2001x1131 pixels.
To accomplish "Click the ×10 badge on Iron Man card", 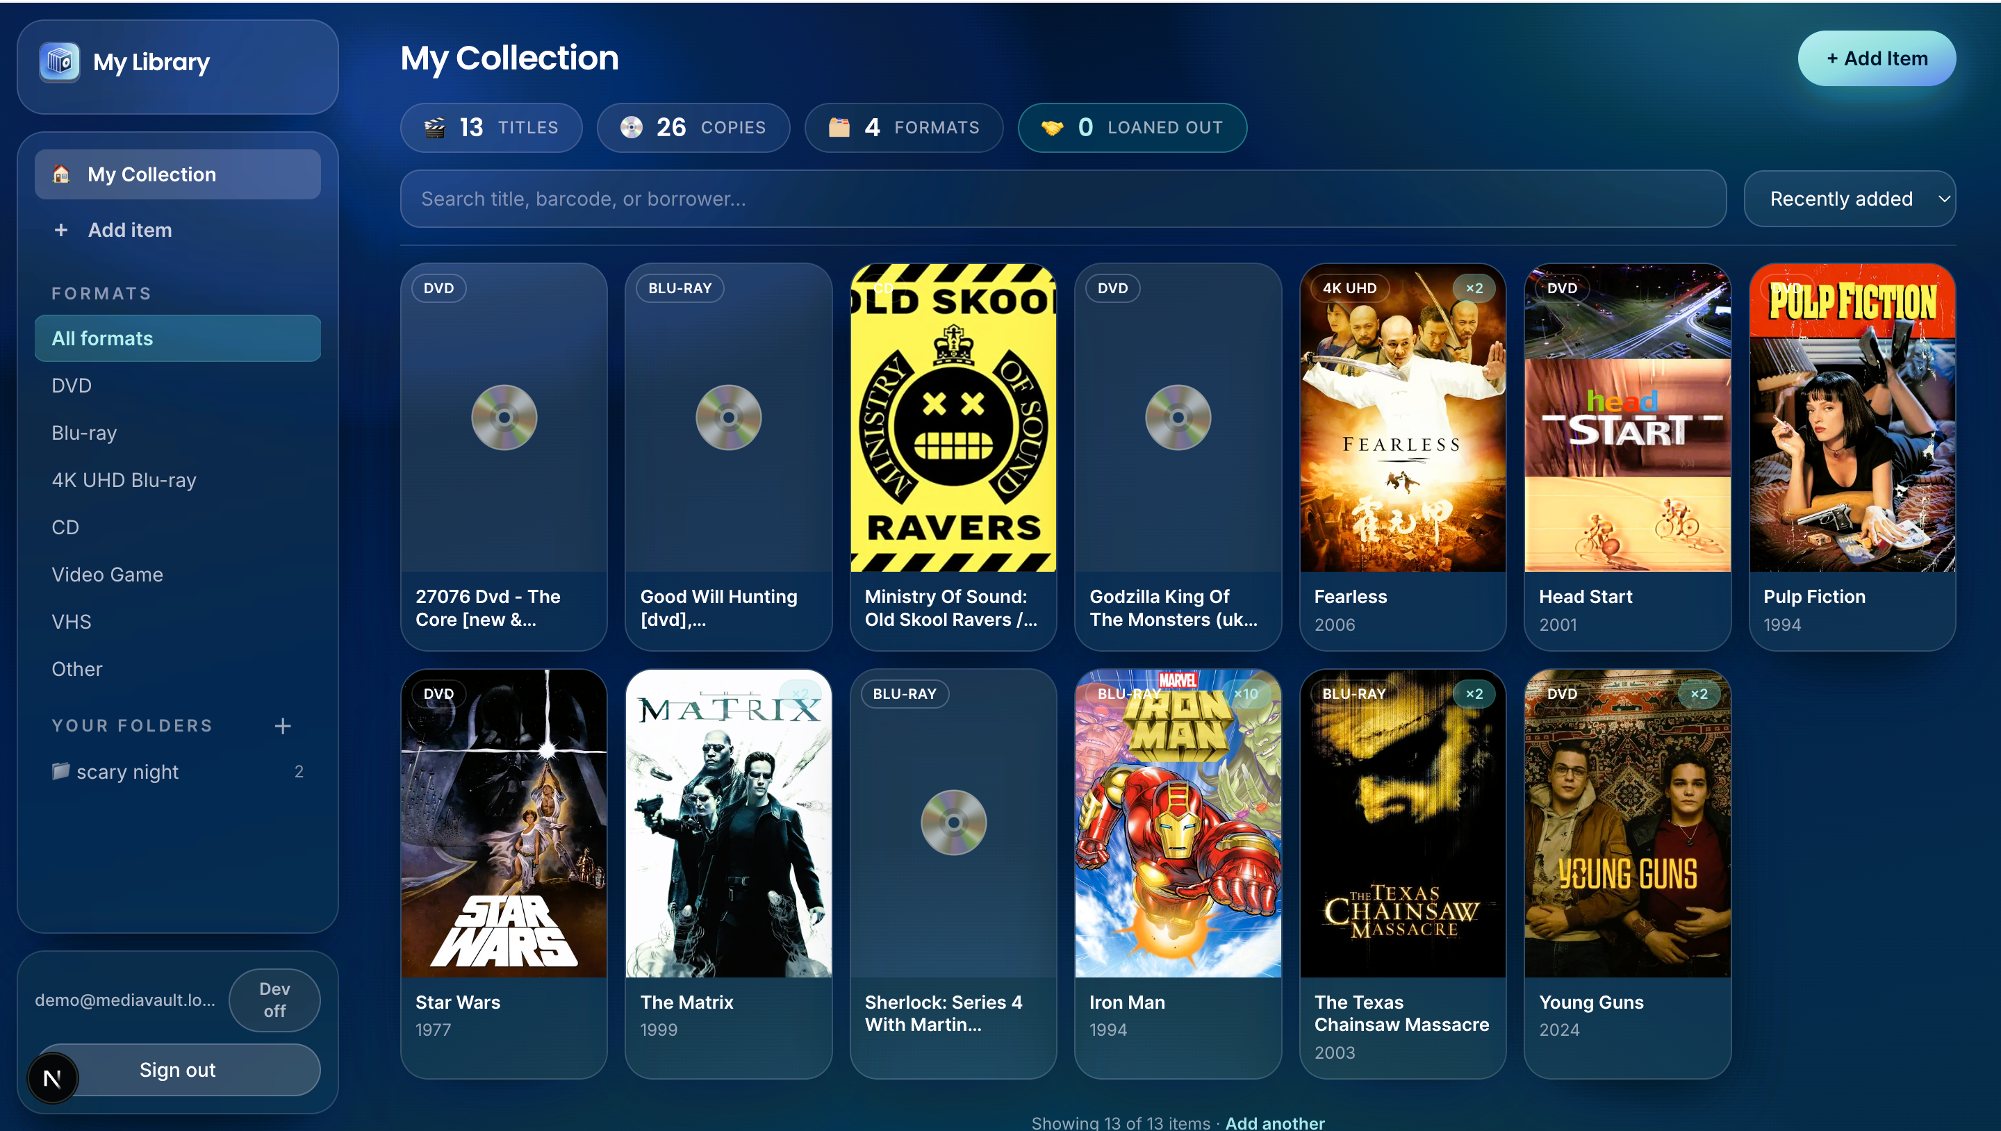I will (x=1245, y=693).
